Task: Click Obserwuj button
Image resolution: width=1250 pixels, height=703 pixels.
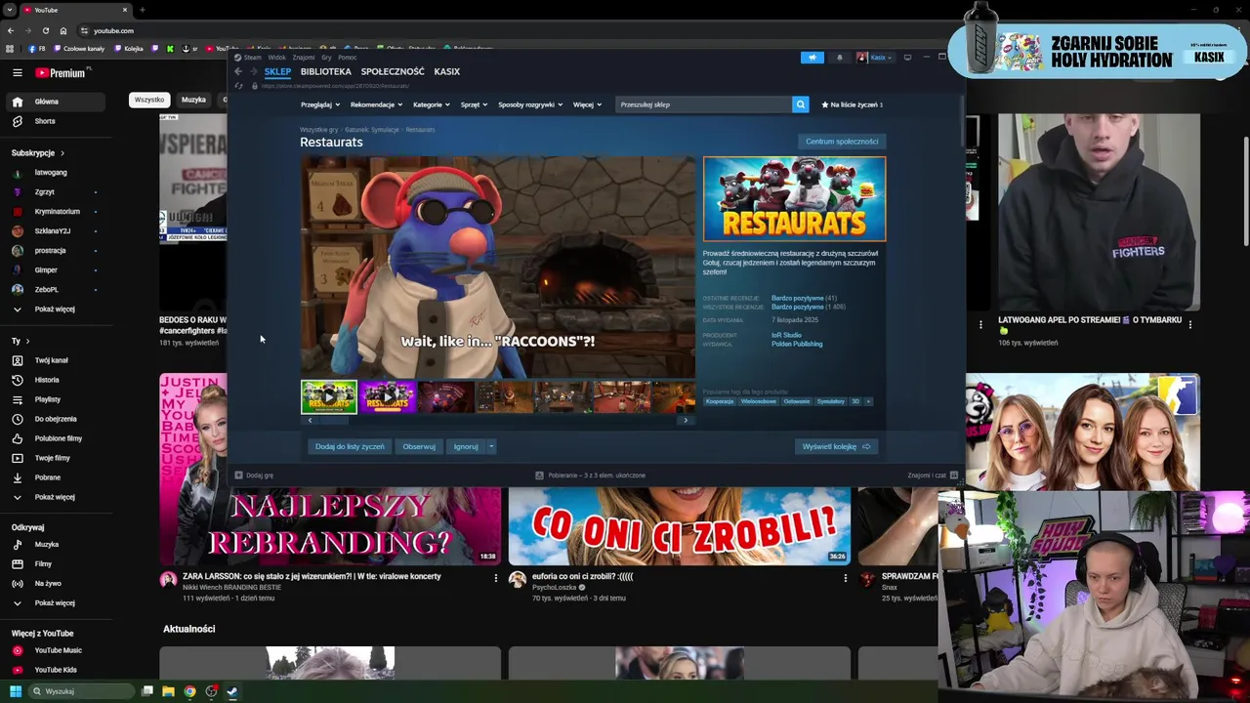Action: [419, 446]
